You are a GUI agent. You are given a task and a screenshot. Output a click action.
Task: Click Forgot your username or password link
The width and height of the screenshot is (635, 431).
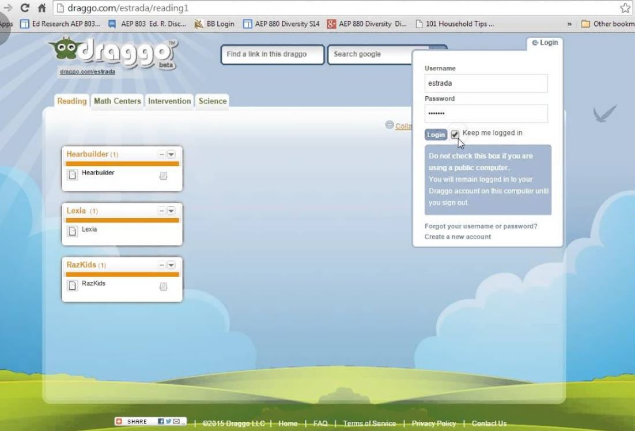click(x=481, y=226)
